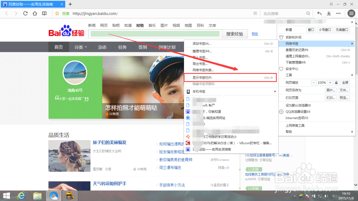Click the volume icon in system tray
The height and width of the screenshot is (201, 358).
(x=326, y=196)
